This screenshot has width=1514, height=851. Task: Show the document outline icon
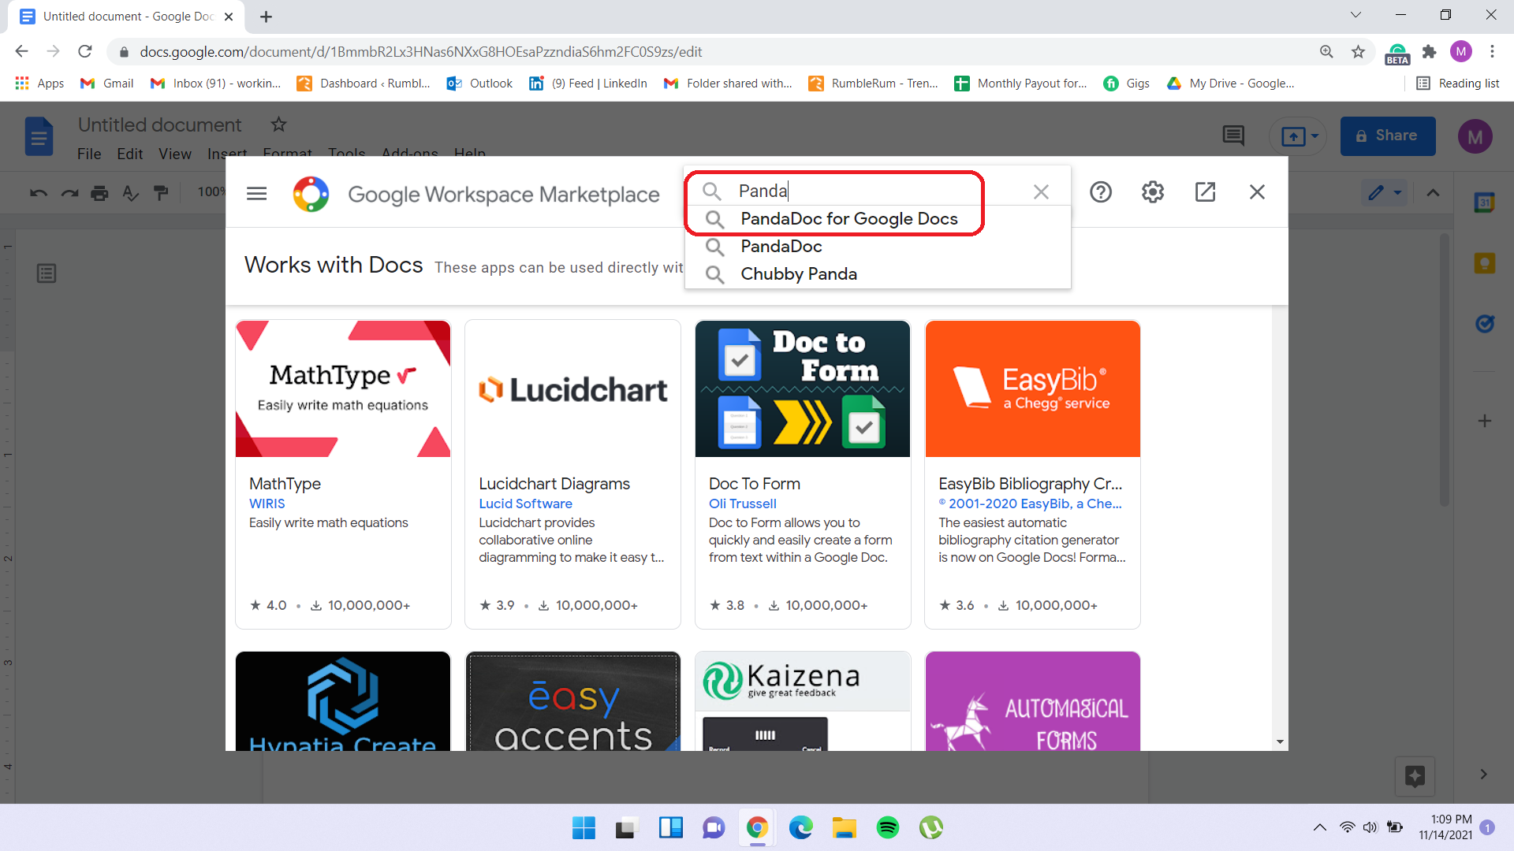click(47, 273)
